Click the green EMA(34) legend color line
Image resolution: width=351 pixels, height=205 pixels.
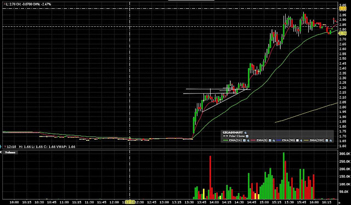point(225,140)
